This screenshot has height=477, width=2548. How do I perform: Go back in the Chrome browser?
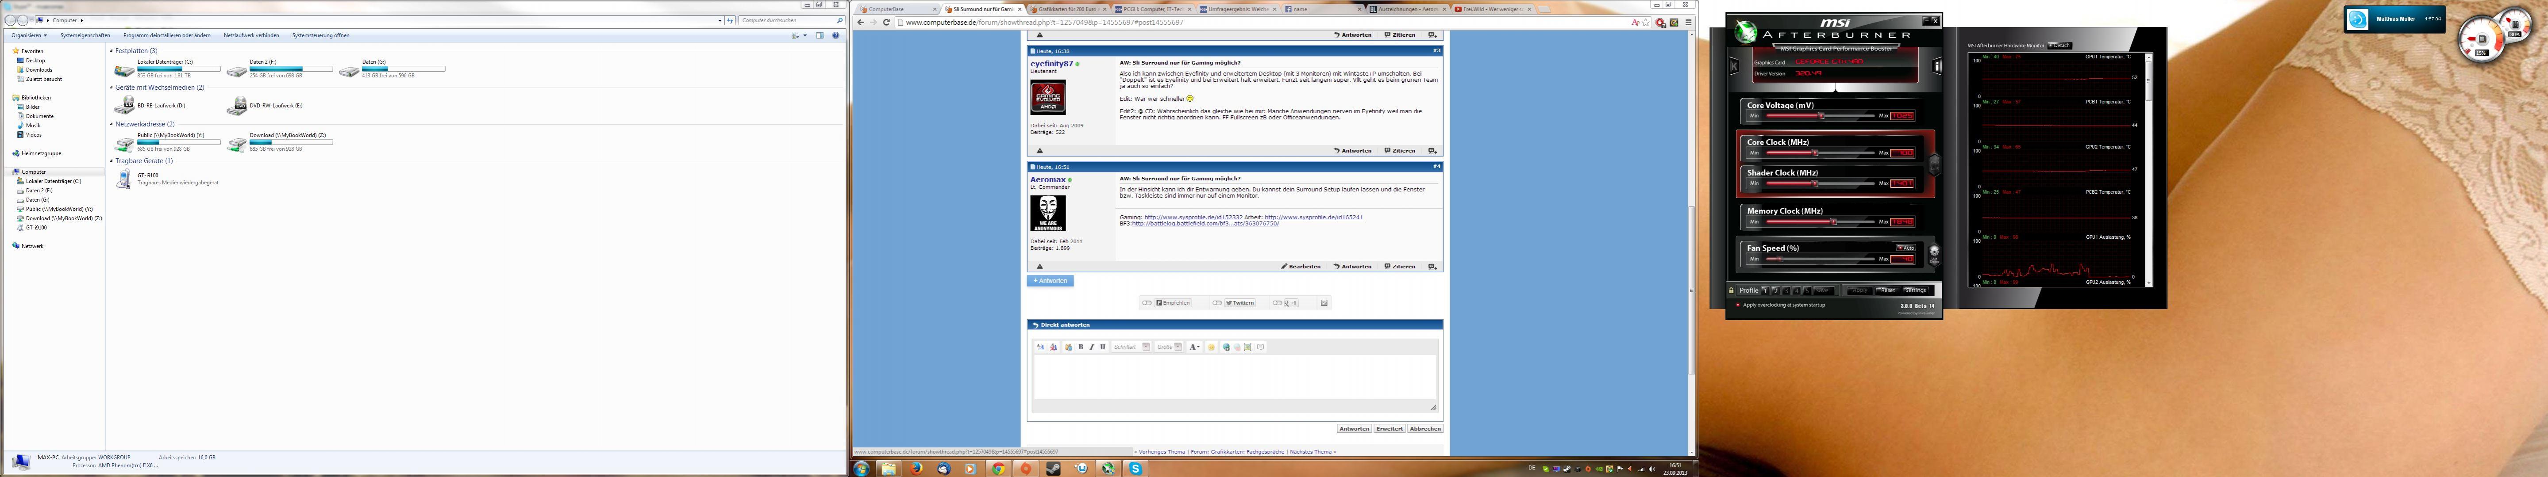pyautogui.click(x=861, y=23)
